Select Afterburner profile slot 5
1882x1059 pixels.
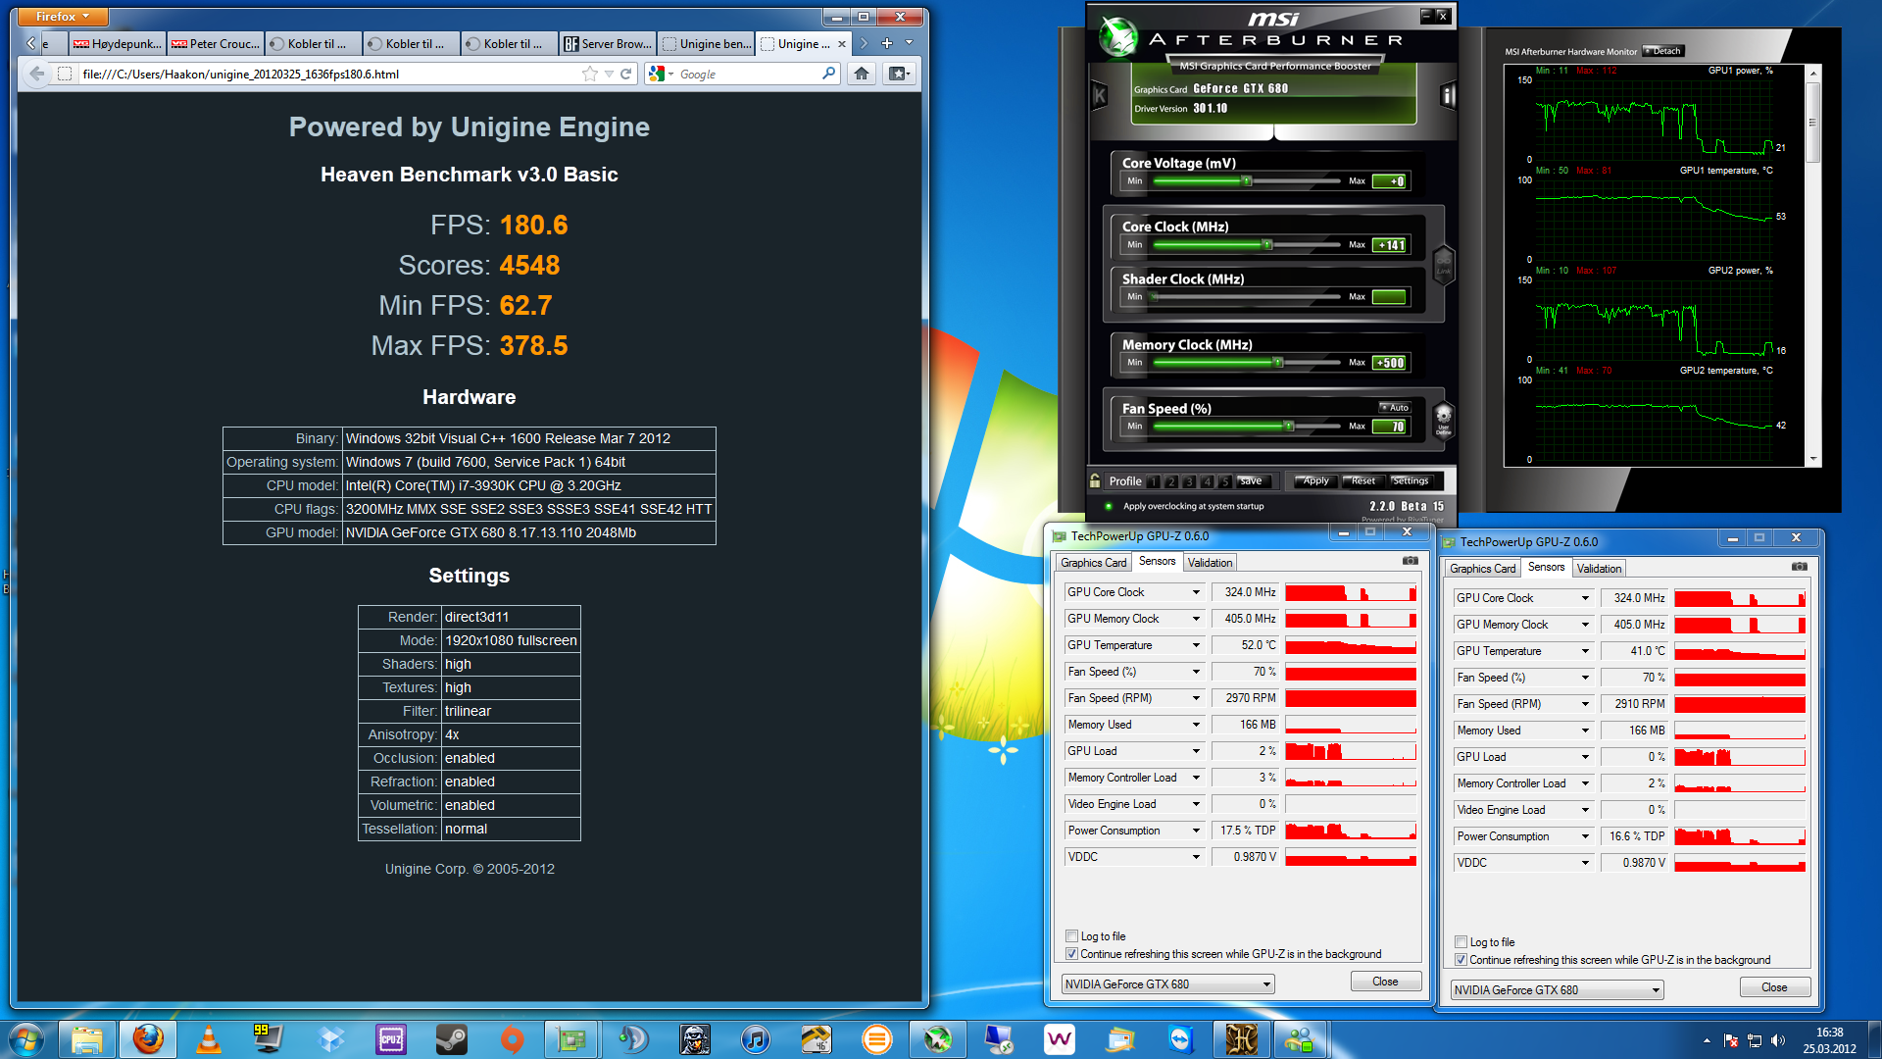[1224, 481]
